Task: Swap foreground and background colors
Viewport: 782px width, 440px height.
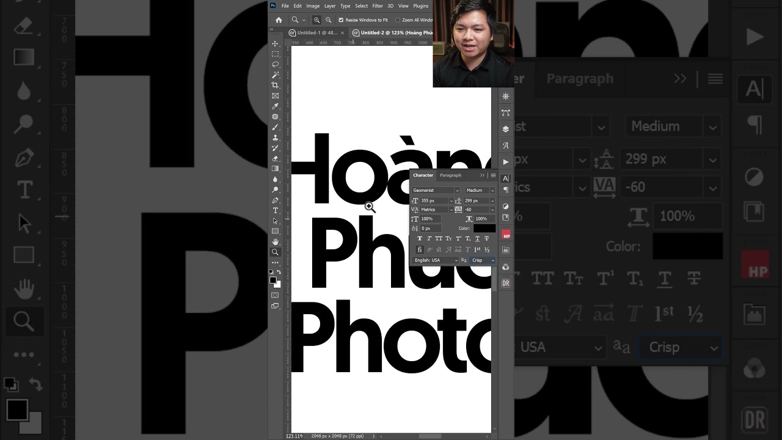Action: (x=279, y=272)
